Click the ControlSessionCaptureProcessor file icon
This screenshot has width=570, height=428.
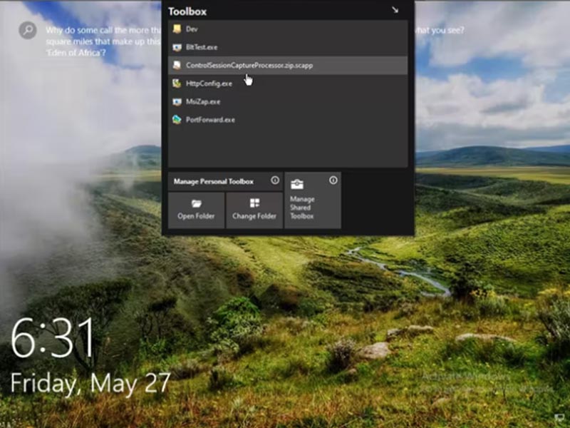pyautogui.click(x=177, y=66)
